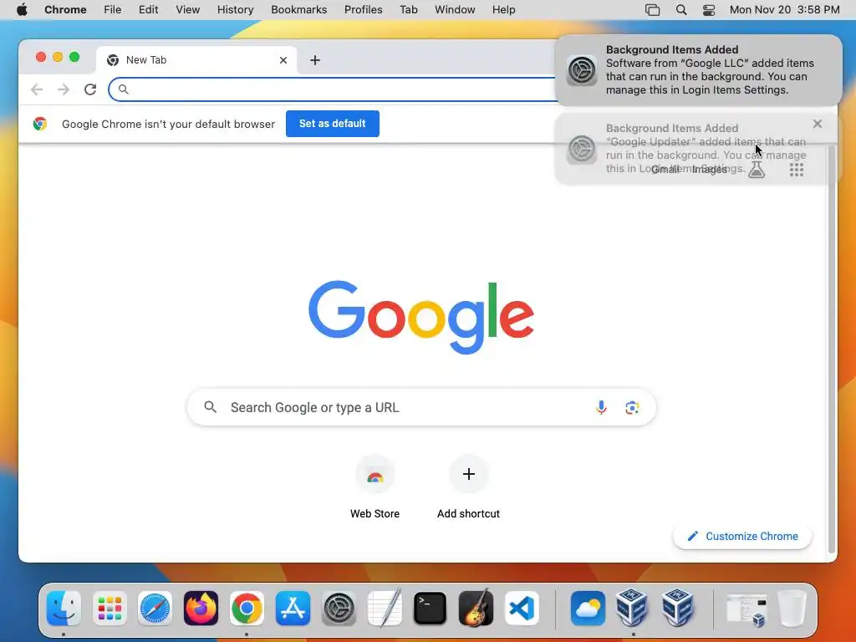Open the Tab menu
This screenshot has width=856, height=642.
[x=408, y=10]
